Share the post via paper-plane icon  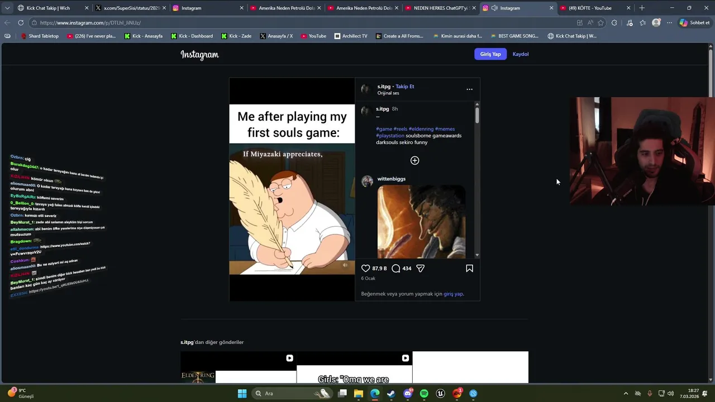421,269
